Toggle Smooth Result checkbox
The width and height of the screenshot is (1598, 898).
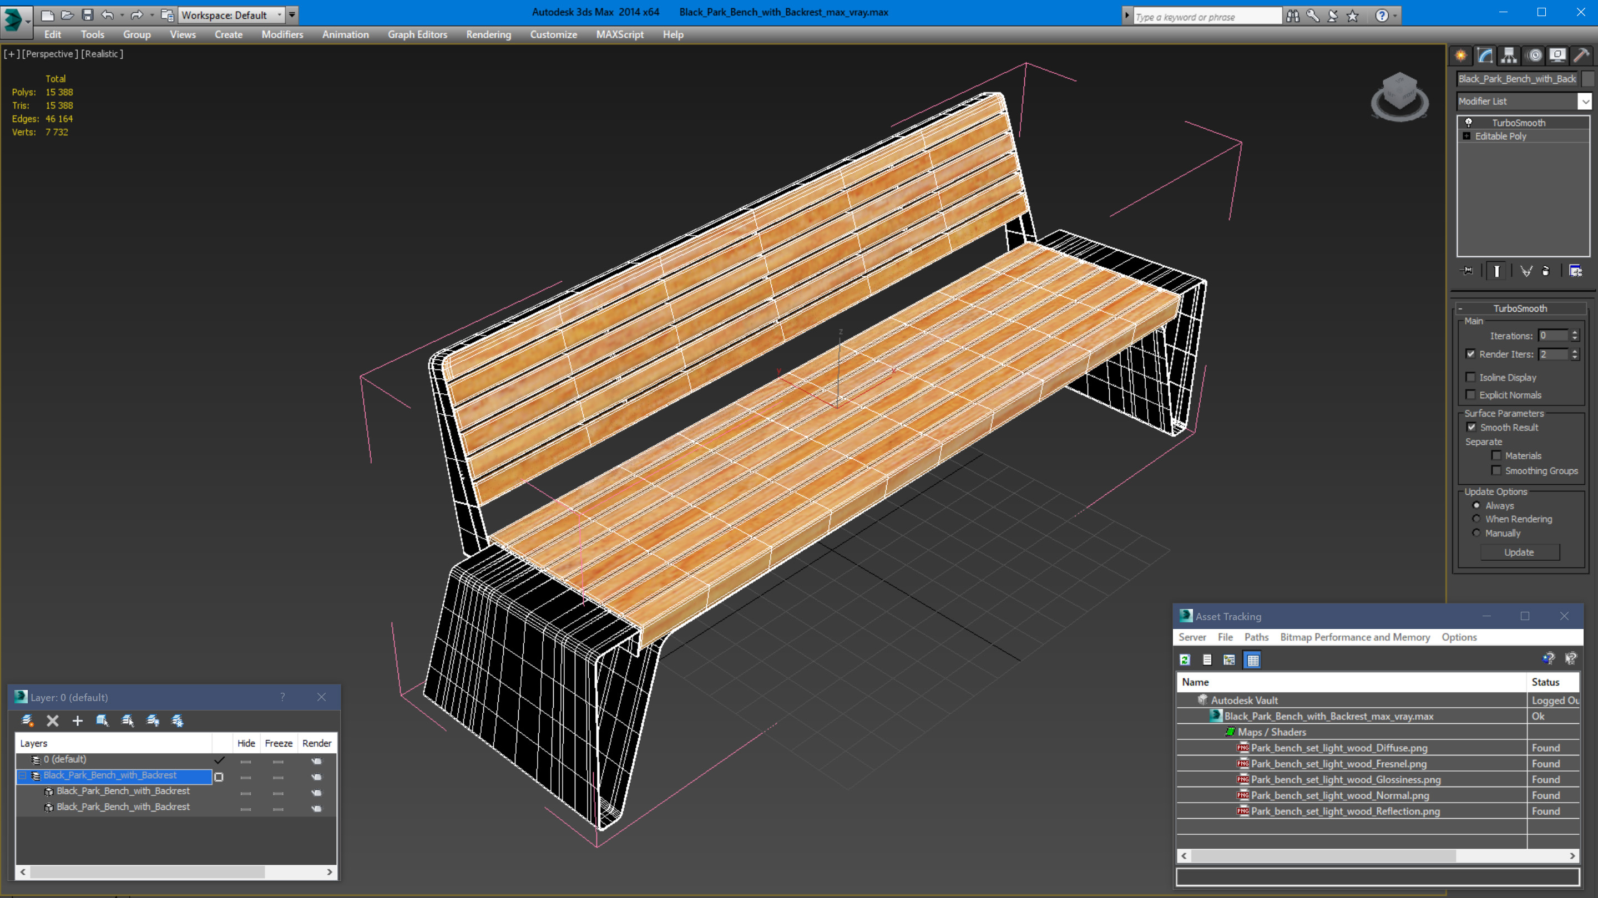[1471, 427]
